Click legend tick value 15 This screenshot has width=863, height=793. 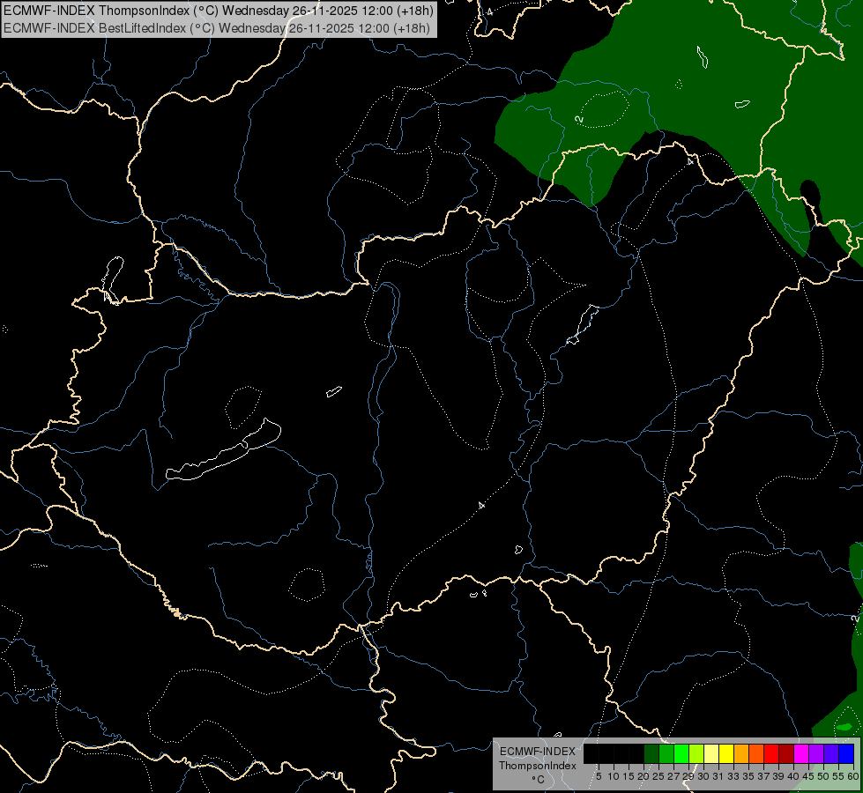coord(629,776)
